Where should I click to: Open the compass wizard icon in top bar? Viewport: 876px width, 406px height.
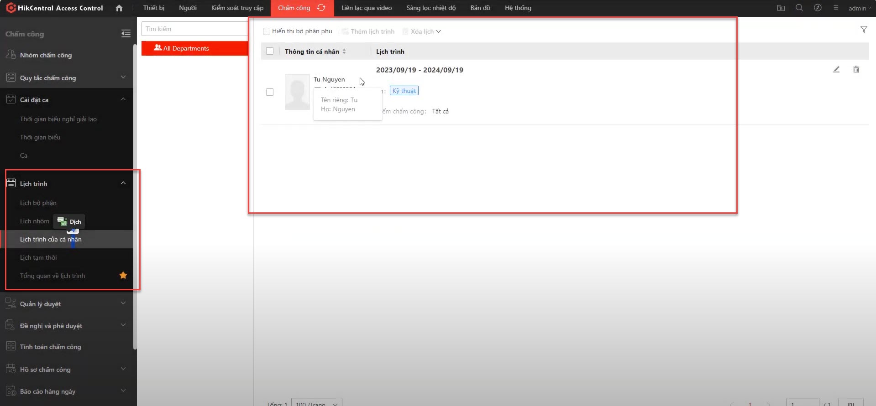[817, 8]
